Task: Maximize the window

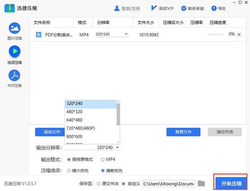Action: (x=240, y=3)
